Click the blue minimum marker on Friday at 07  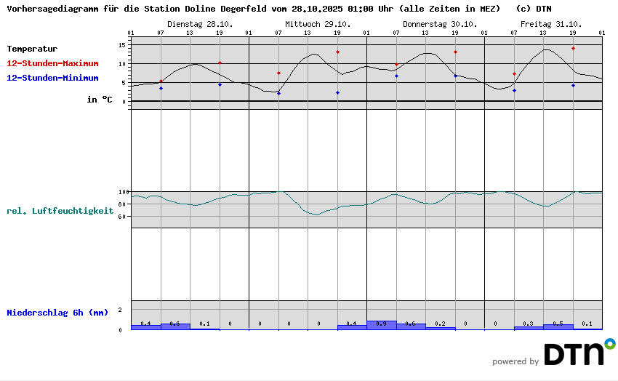(x=514, y=90)
